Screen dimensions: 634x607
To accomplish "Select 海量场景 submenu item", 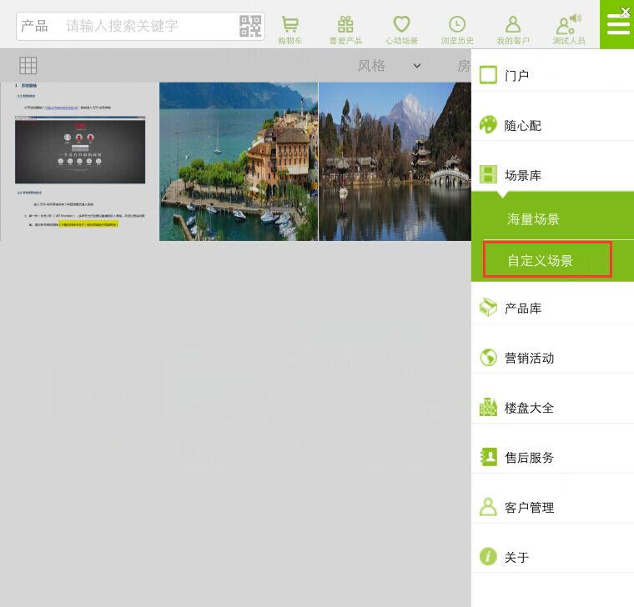I will point(534,219).
